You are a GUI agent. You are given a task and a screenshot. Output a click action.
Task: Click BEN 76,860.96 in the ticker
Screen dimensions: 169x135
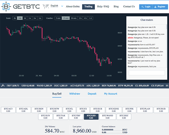click(x=109, y=86)
